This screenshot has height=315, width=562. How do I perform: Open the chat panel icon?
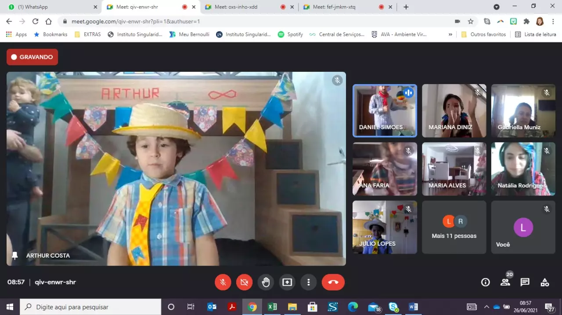(x=525, y=282)
